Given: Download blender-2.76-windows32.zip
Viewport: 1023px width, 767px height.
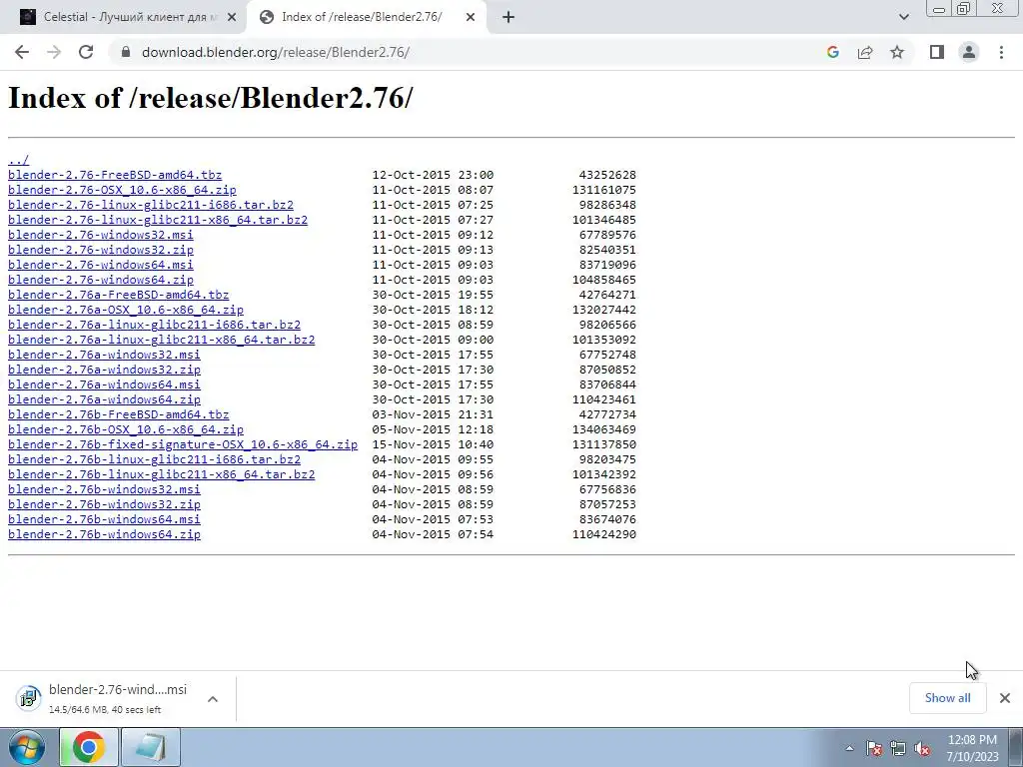Looking at the screenshot, I should pyautogui.click(x=101, y=250).
